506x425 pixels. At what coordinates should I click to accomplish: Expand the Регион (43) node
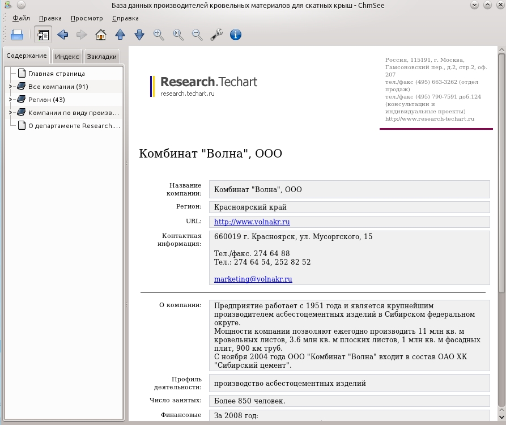point(10,99)
